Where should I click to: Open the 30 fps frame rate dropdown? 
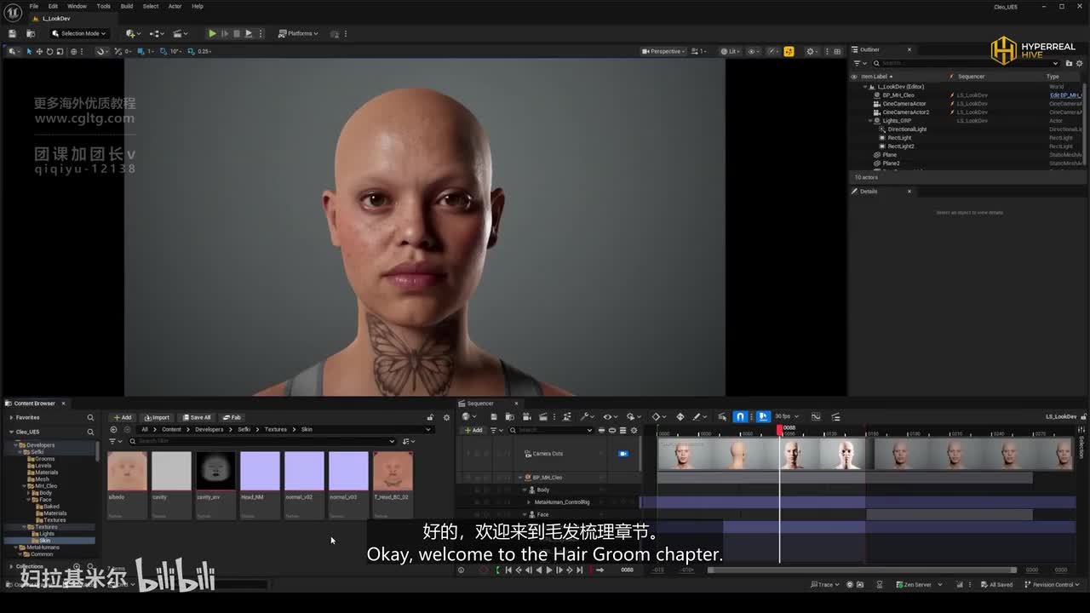[x=785, y=416]
